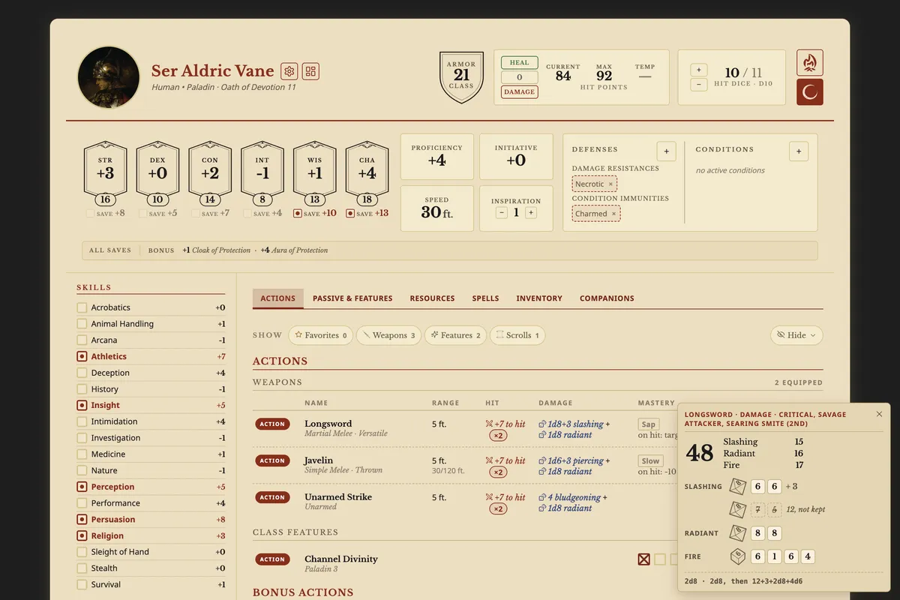Open Ser Aldric Vane's portrait
Screen dimensions: 900x600
point(109,77)
